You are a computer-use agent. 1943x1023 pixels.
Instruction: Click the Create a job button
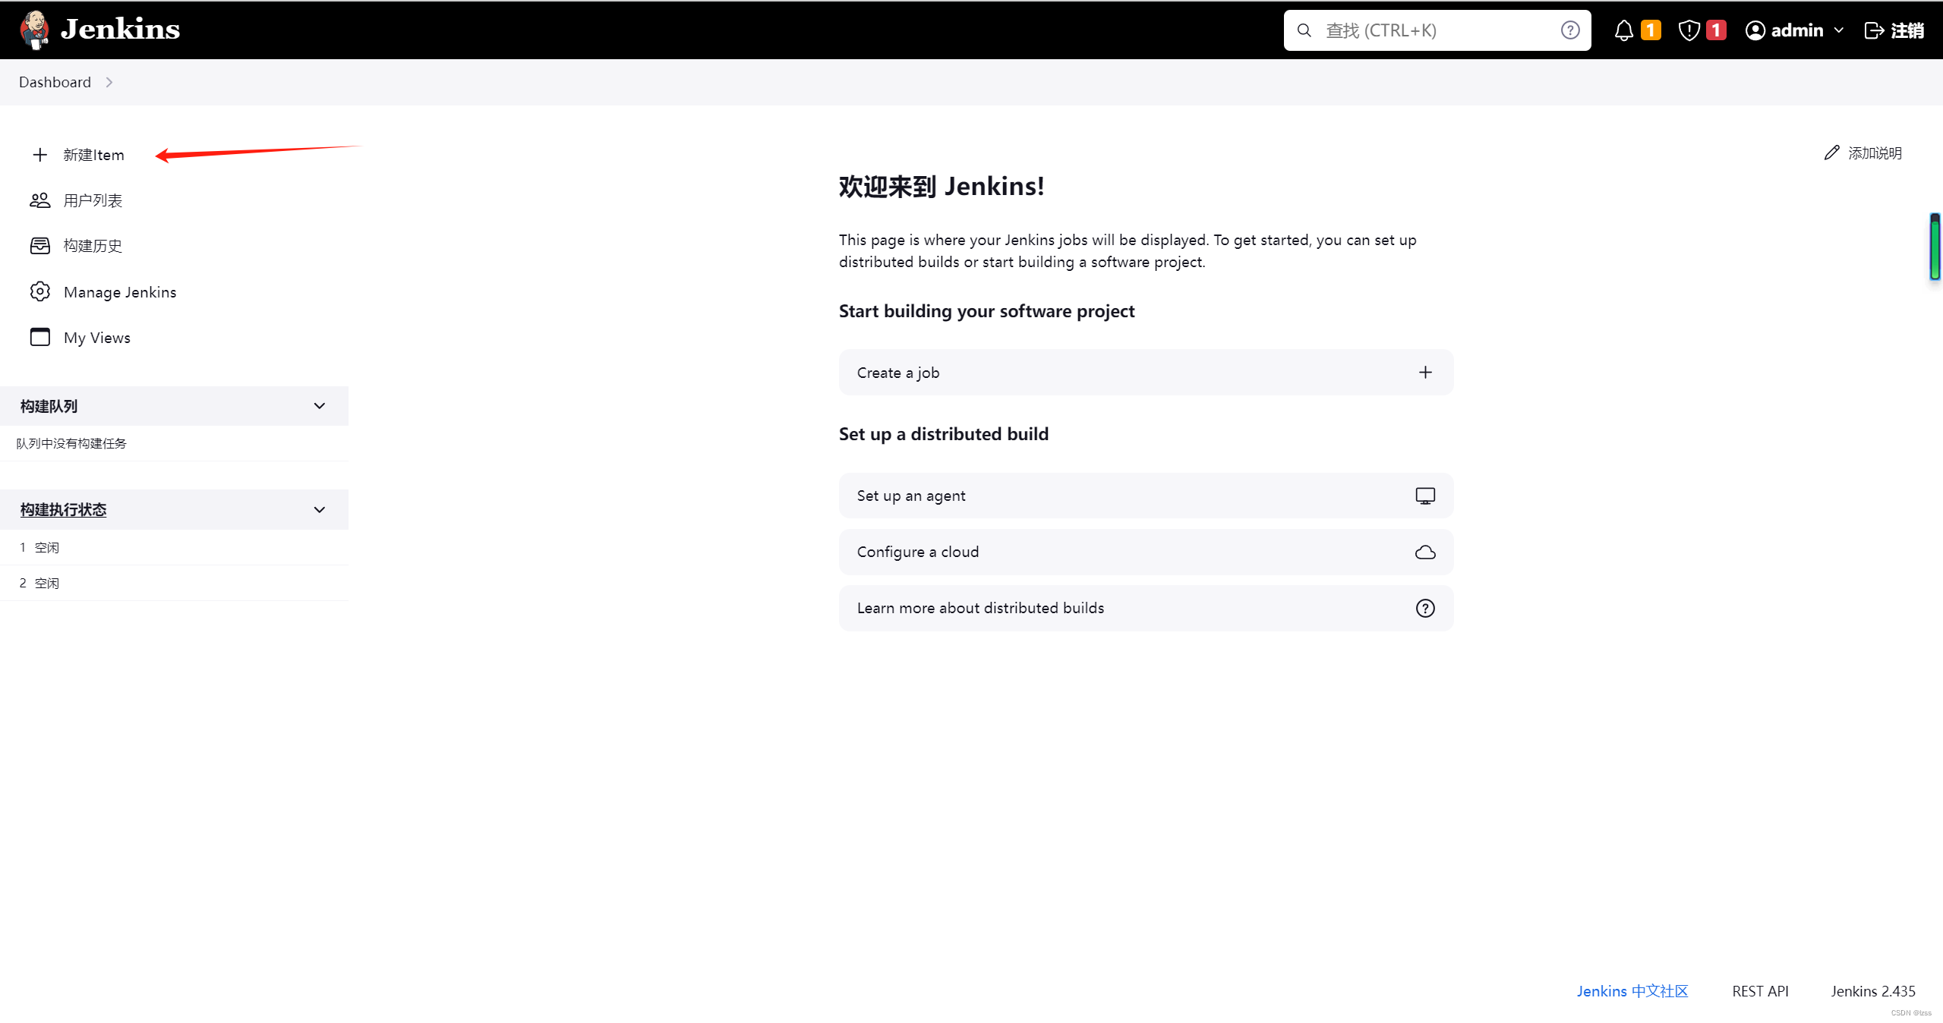(x=1145, y=371)
